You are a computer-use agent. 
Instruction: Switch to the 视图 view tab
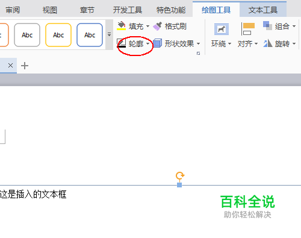click(50, 10)
